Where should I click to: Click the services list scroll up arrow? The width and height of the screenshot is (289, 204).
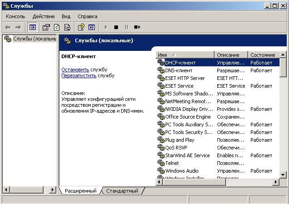coord(283,55)
